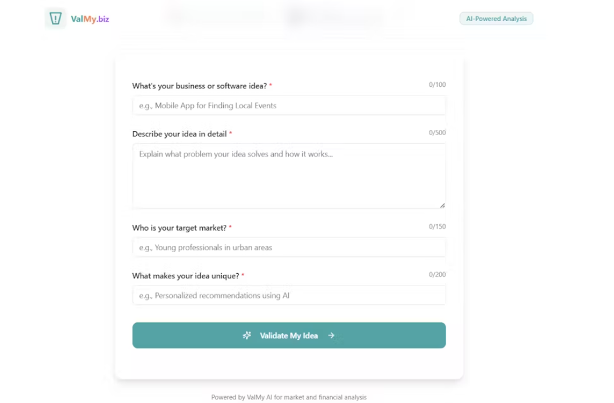614x403 pixels.
Task: Click the 0/100 character counter
Action: pos(437,84)
